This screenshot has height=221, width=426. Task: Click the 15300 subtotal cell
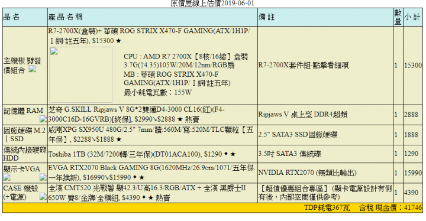[413, 66]
